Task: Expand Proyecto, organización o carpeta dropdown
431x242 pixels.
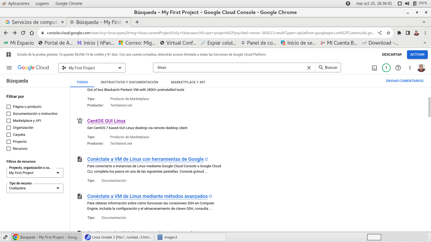Action: (x=35, y=173)
